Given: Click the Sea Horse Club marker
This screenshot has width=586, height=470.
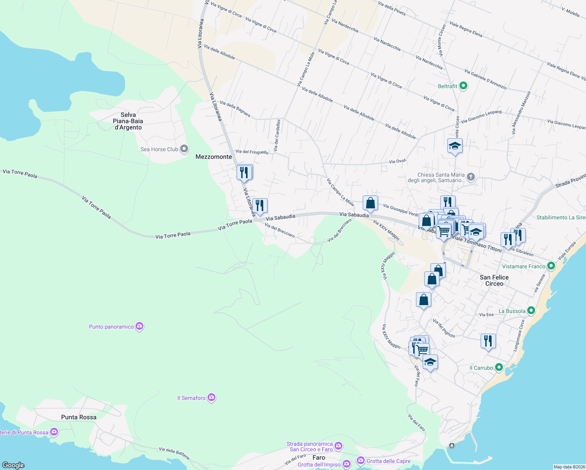Looking at the screenshot, I should [x=184, y=149].
